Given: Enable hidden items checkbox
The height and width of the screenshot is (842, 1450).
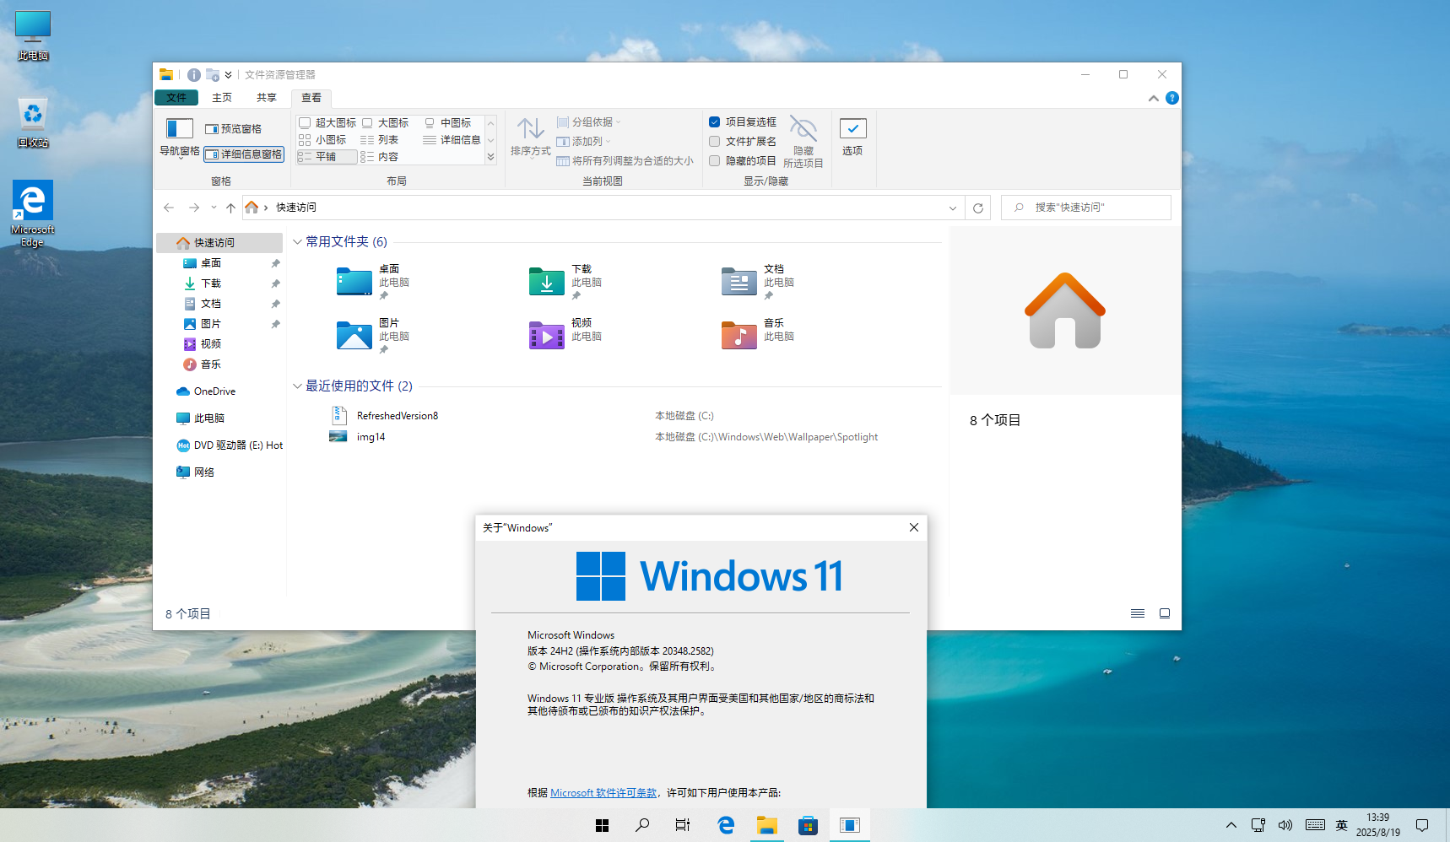Looking at the screenshot, I should tap(715, 161).
